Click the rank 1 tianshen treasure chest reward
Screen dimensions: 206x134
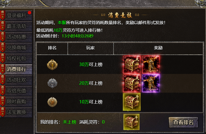tap(132, 65)
